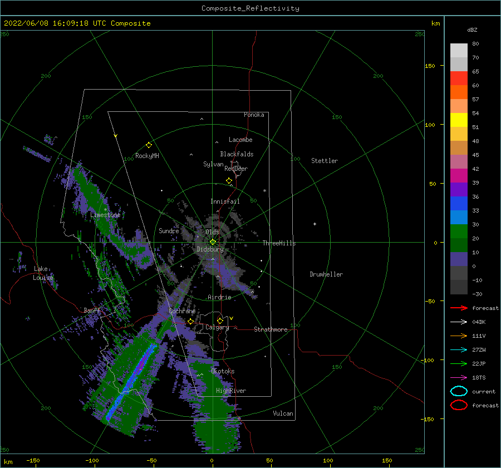Click the magenta 18TS arrow legend icon
The width and height of the screenshot is (501, 468).
click(459, 378)
